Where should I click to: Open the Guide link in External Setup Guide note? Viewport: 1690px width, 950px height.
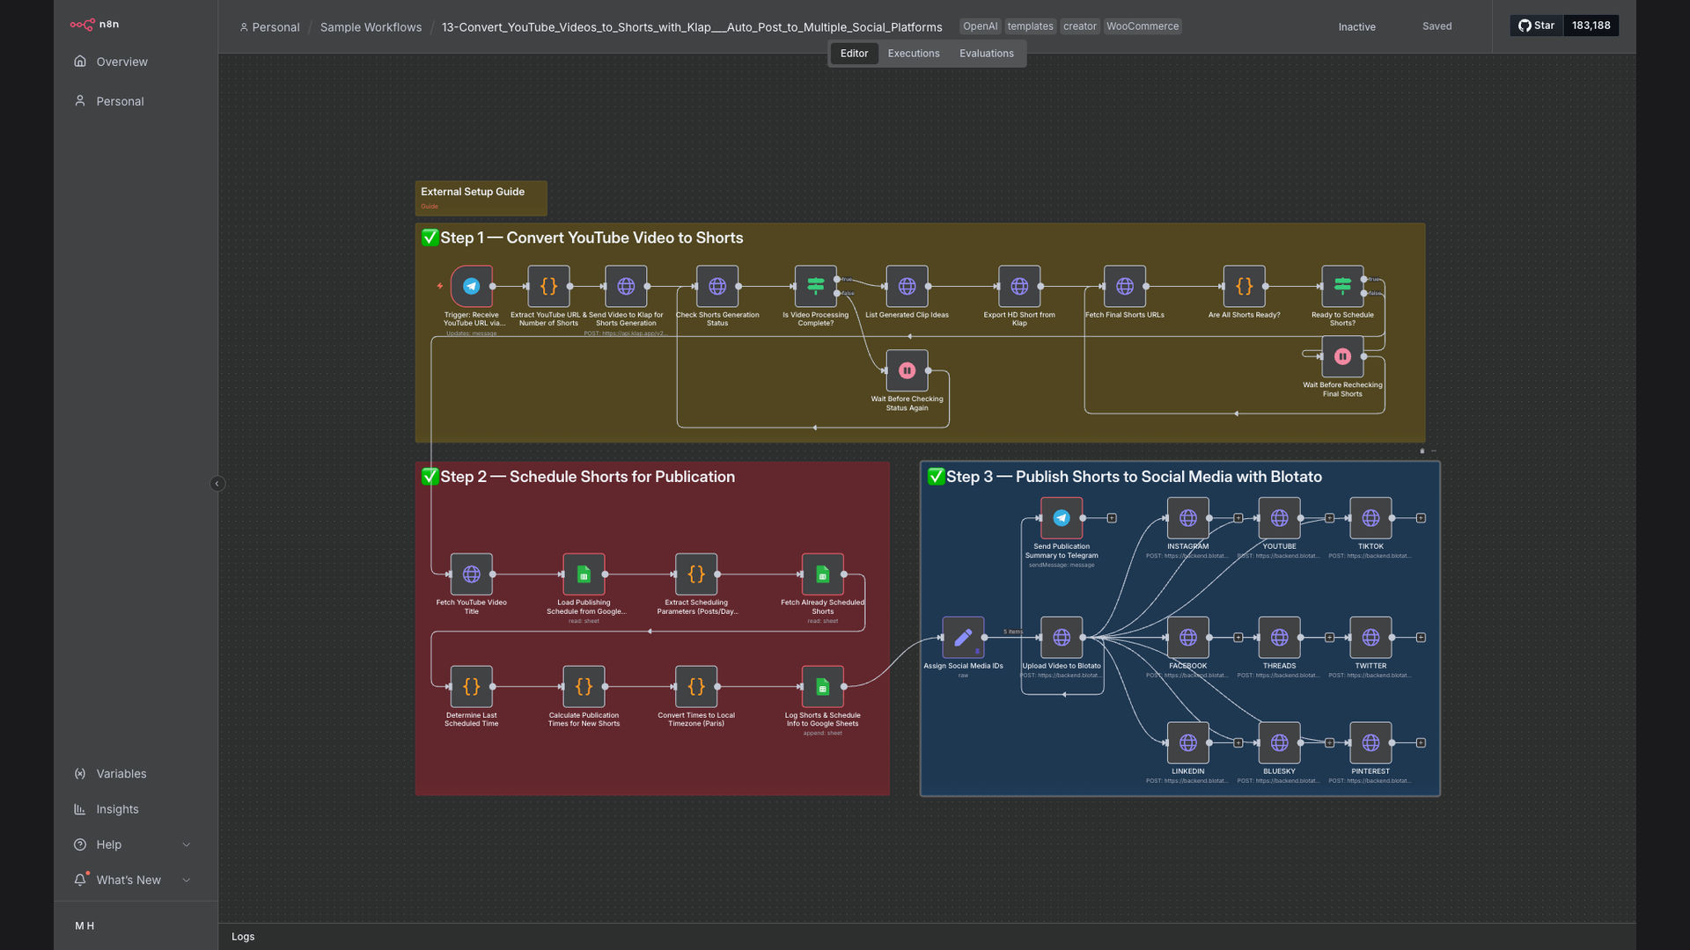click(x=430, y=207)
